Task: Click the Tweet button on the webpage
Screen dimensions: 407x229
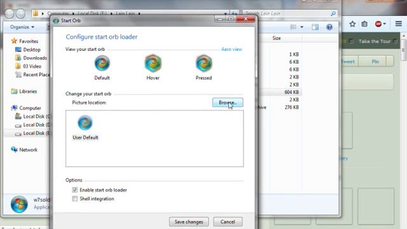Action: (348, 62)
